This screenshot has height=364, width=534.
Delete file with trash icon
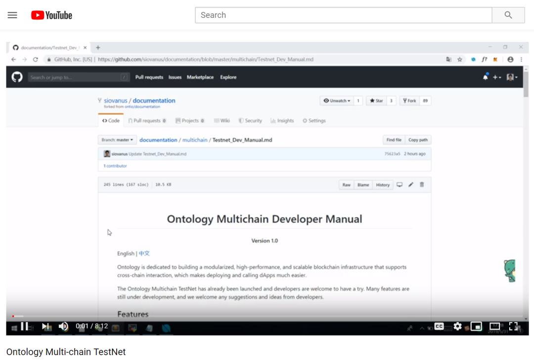422,184
